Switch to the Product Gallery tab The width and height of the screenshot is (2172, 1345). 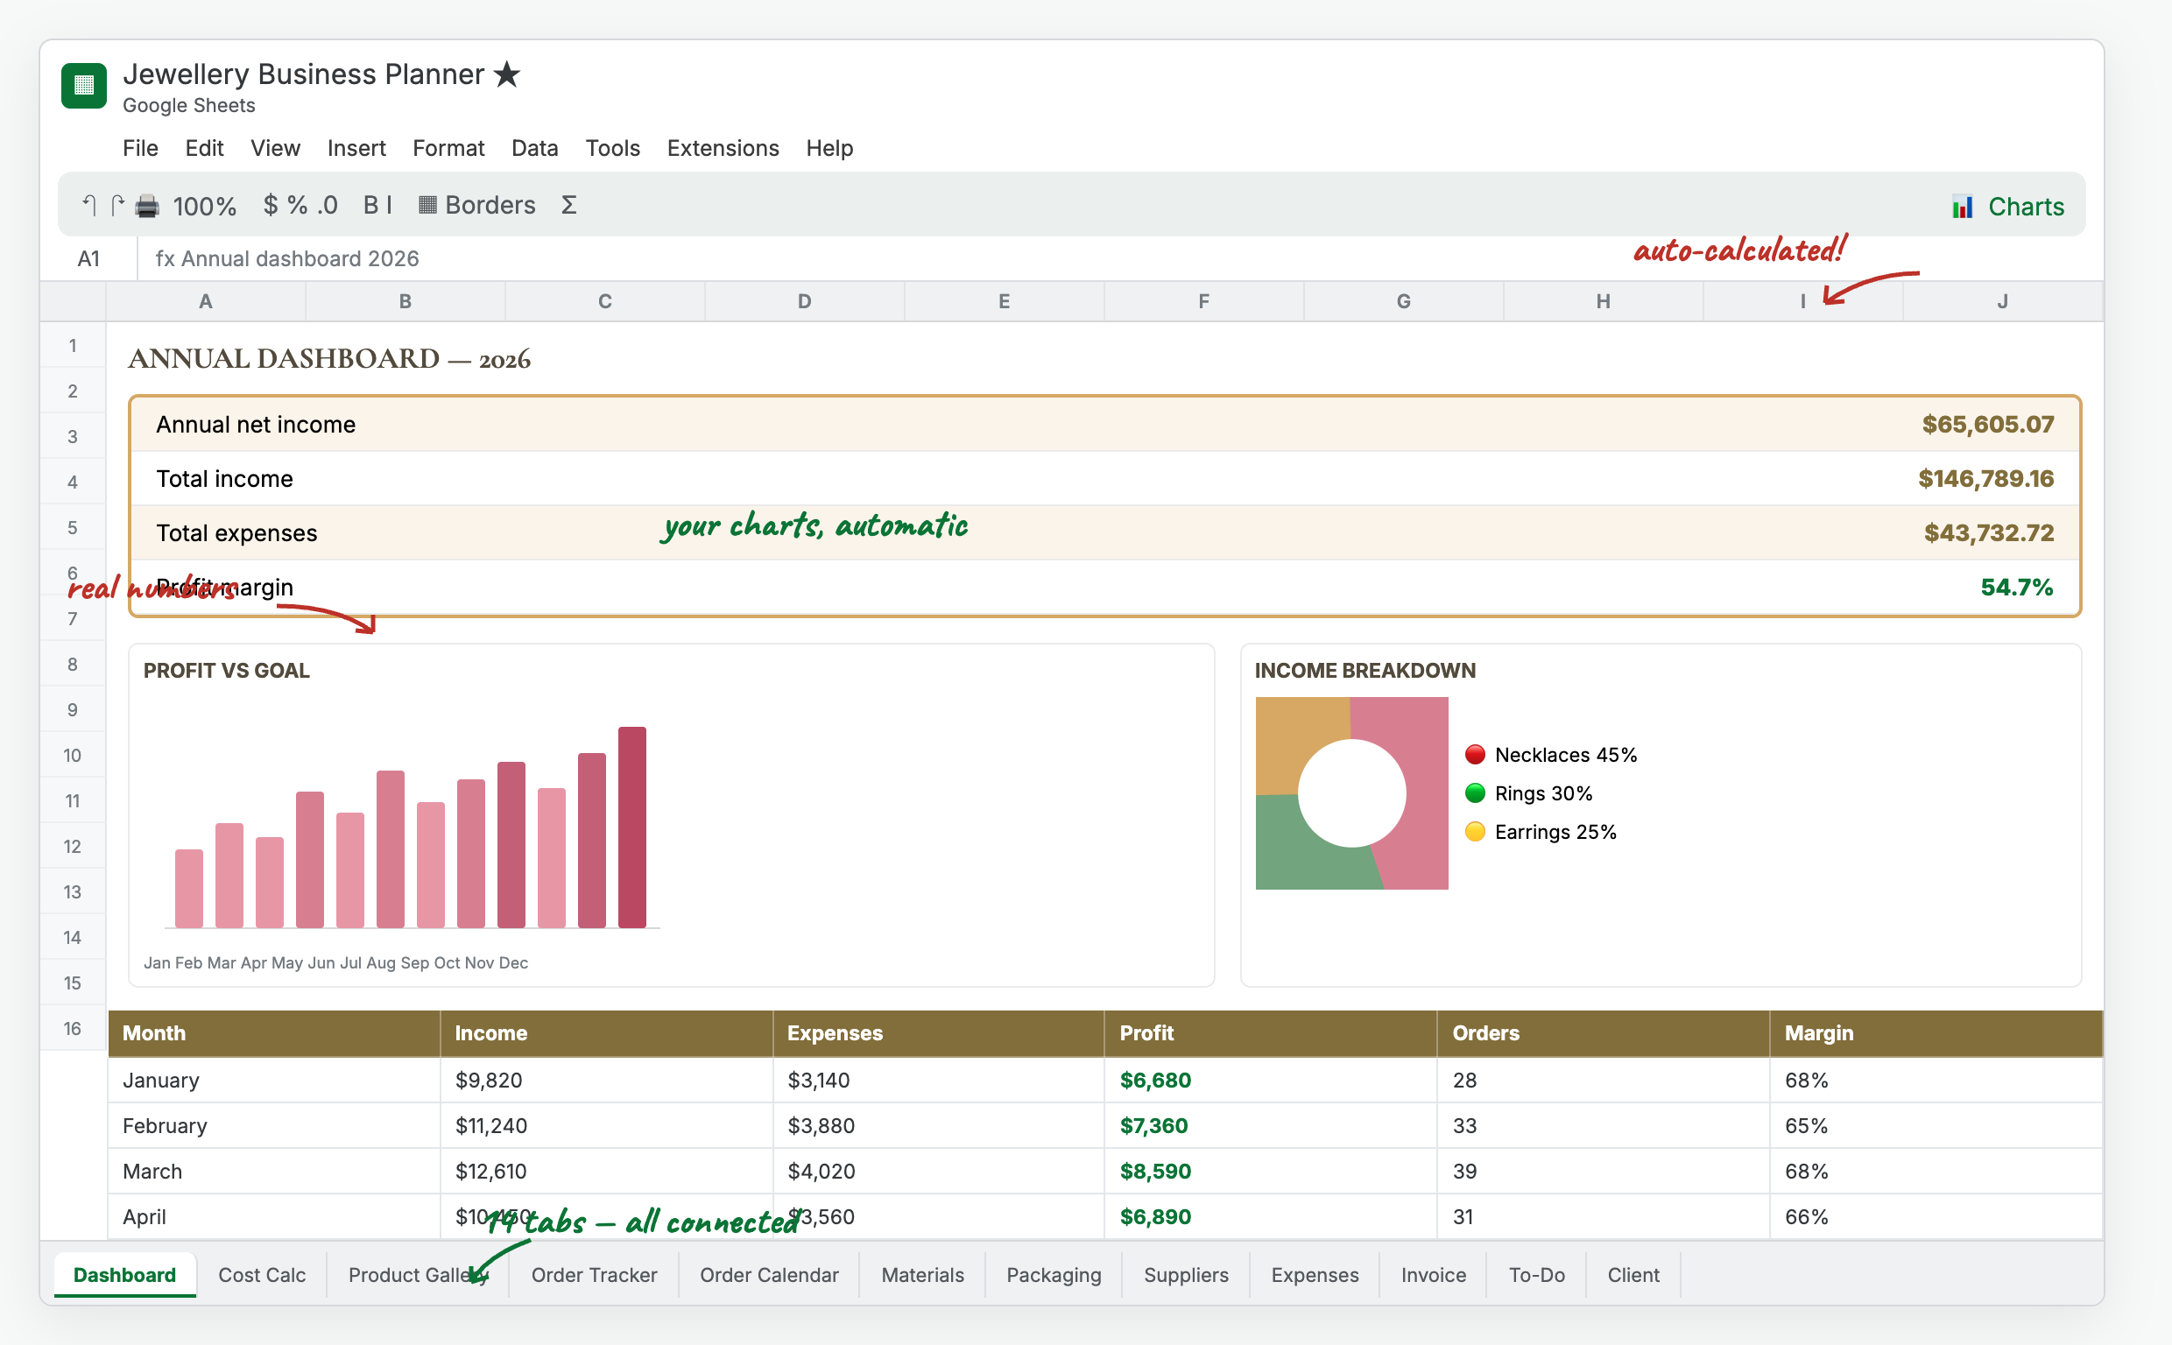click(417, 1275)
